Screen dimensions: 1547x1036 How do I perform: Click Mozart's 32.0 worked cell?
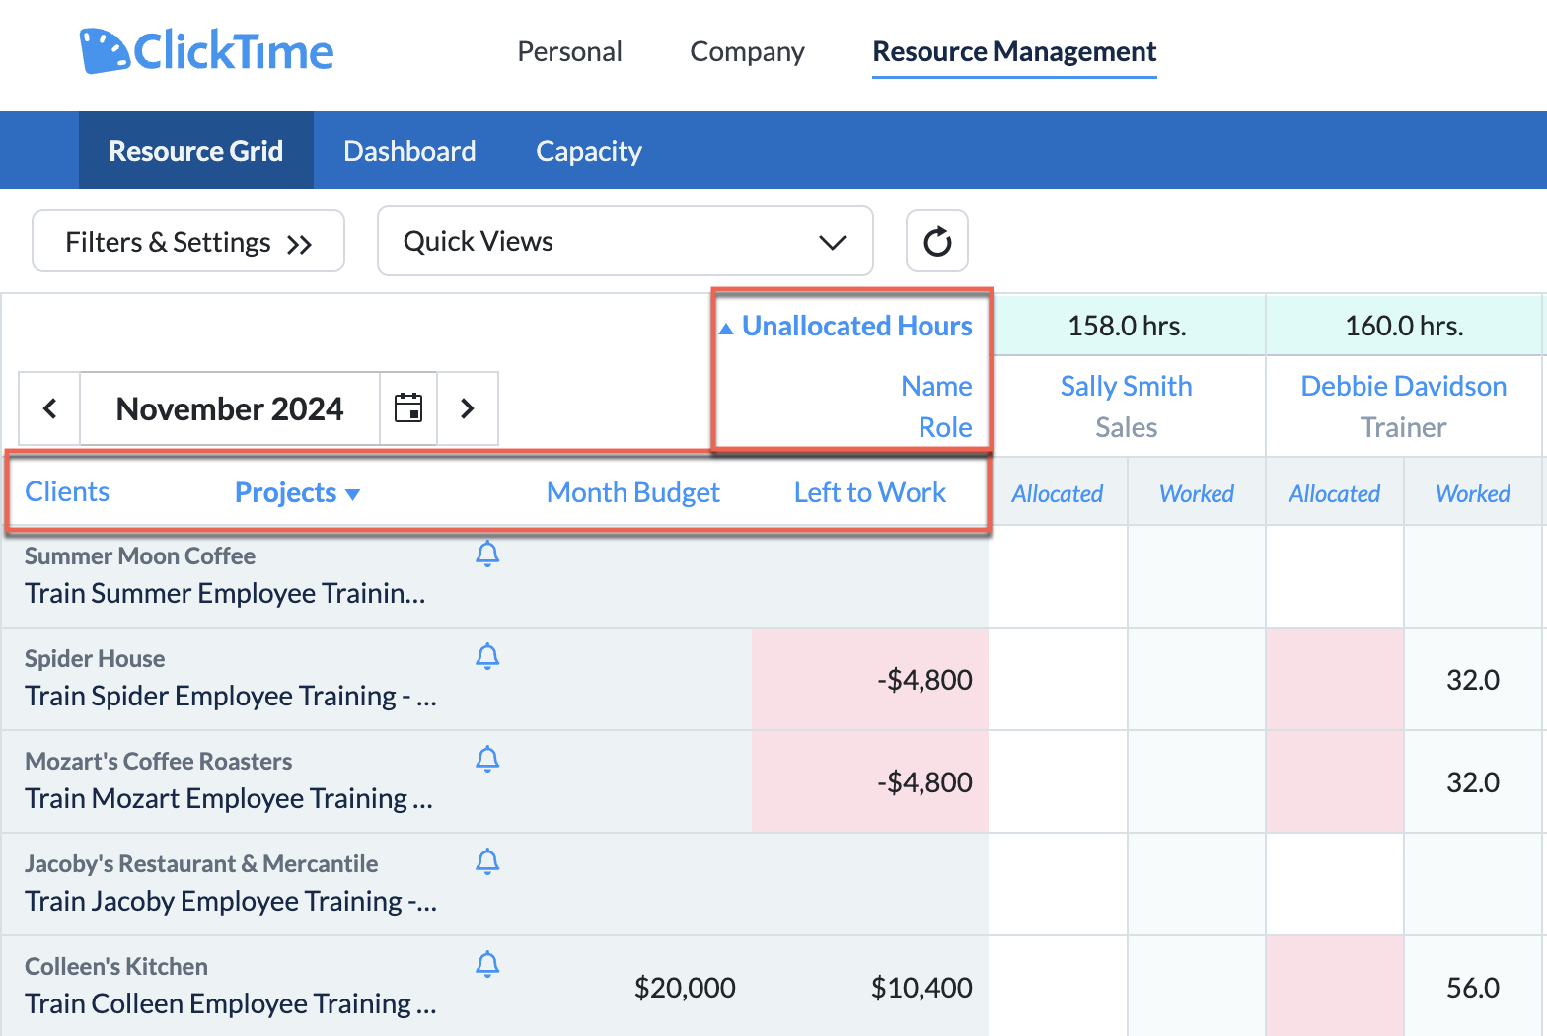point(1473,781)
